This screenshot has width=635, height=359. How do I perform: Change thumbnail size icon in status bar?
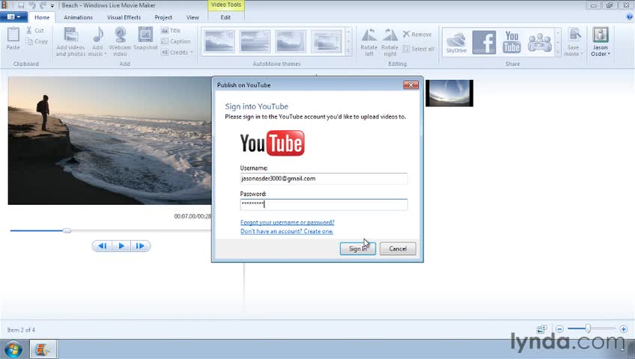point(542,329)
